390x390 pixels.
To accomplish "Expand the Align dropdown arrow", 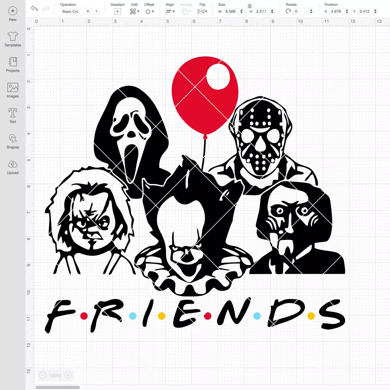I will [174, 11].
